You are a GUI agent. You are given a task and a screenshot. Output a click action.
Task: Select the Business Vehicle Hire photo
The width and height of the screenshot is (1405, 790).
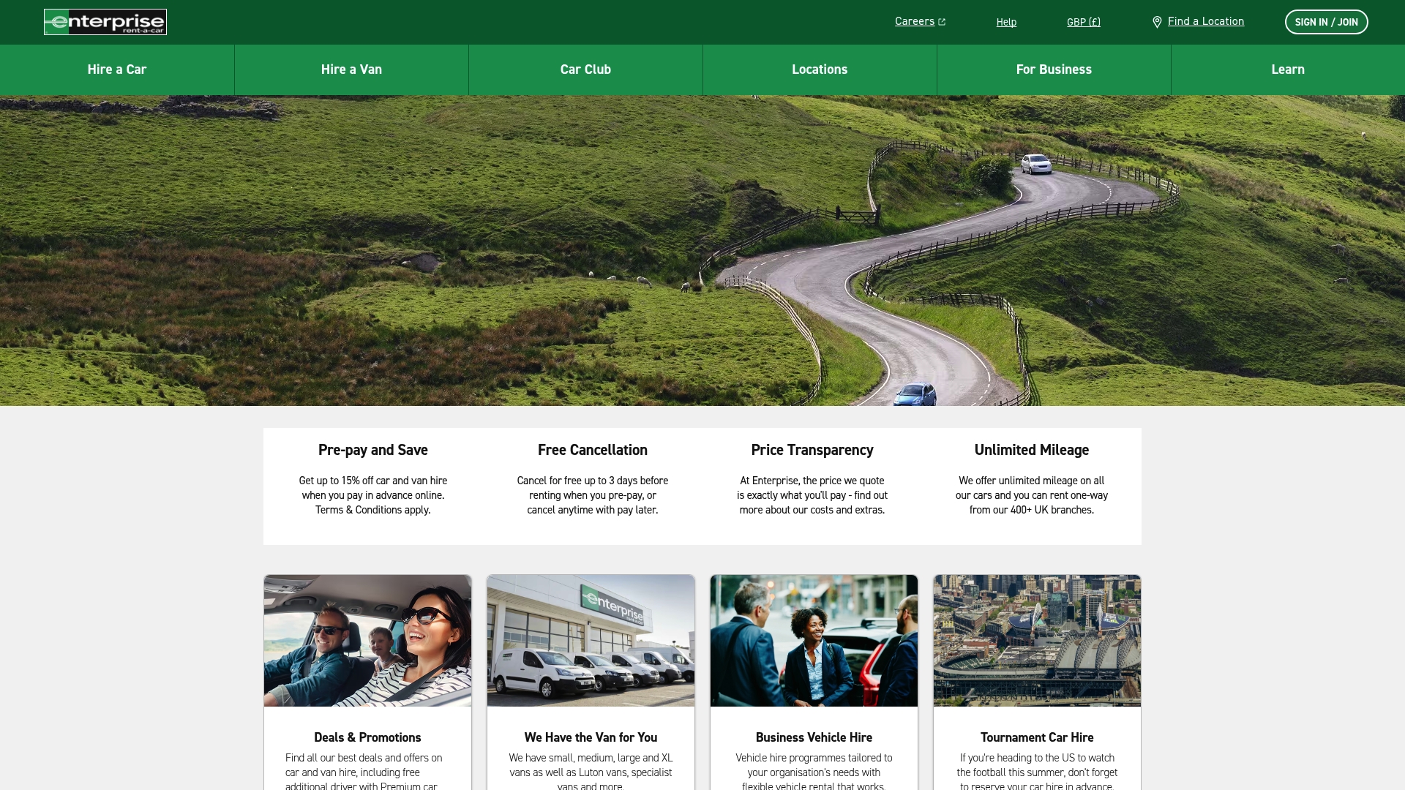click(x=814, y=640)
